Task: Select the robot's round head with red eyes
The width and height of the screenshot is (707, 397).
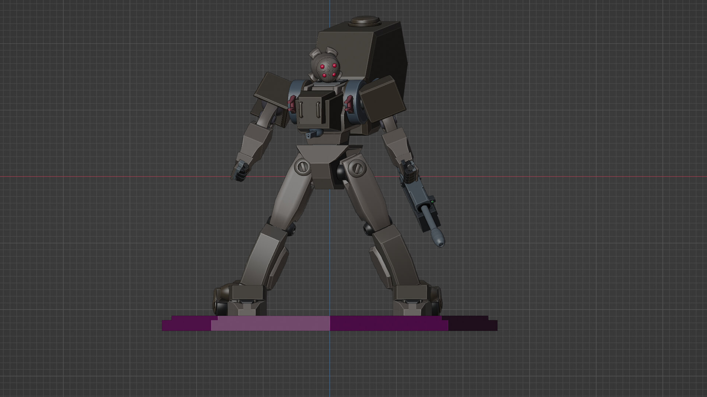Action: coord(327,68)
